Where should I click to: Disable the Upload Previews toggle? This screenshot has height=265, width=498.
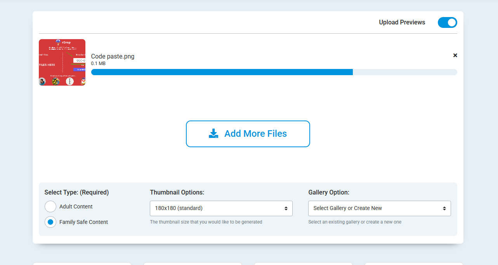click(x=447, y=22)
